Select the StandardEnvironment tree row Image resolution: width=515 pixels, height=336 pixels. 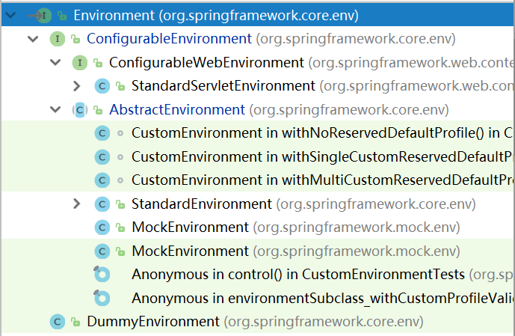(257, 204)
